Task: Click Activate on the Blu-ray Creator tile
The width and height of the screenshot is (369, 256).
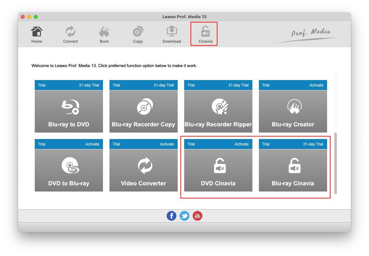Action: [x=316, y=85]
